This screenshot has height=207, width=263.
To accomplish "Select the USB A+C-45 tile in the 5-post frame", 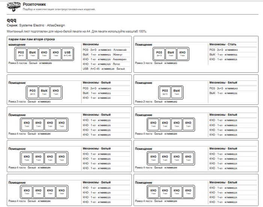I will [x=67, y=54].
